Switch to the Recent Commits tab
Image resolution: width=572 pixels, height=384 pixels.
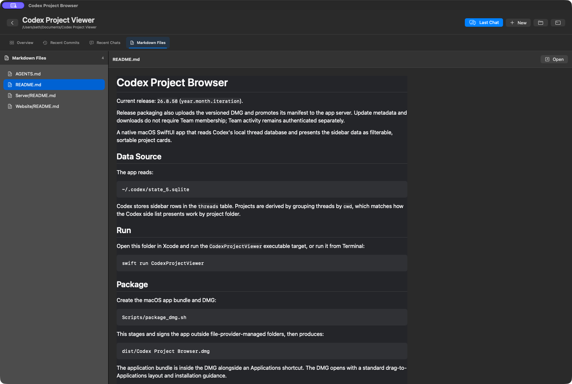(61, 43)
